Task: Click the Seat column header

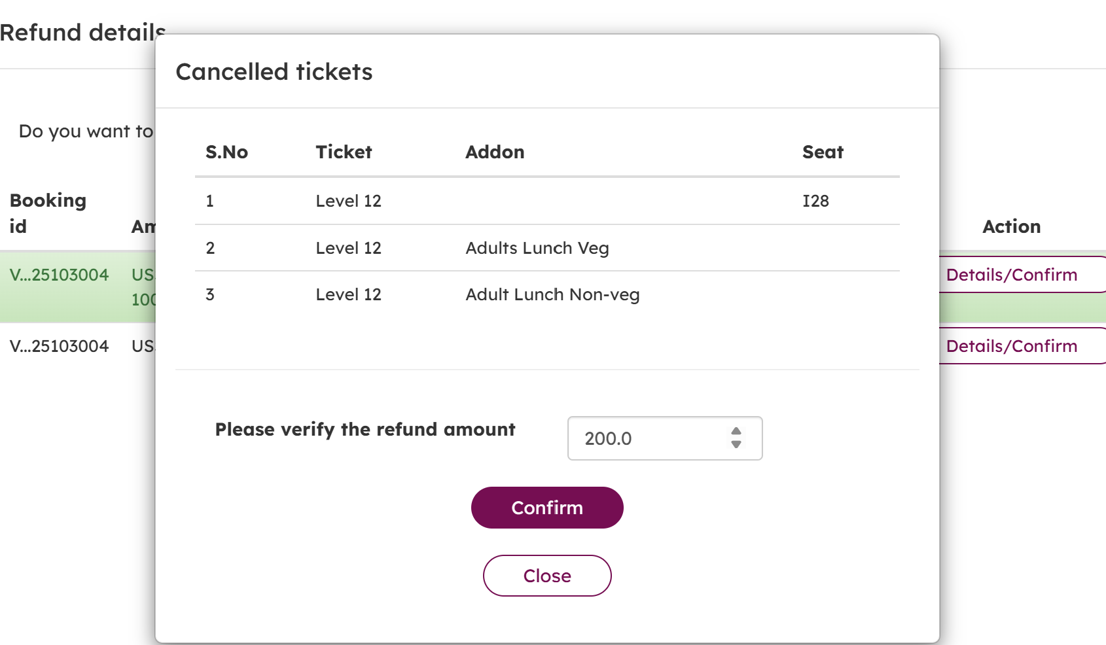Action: 823,152
